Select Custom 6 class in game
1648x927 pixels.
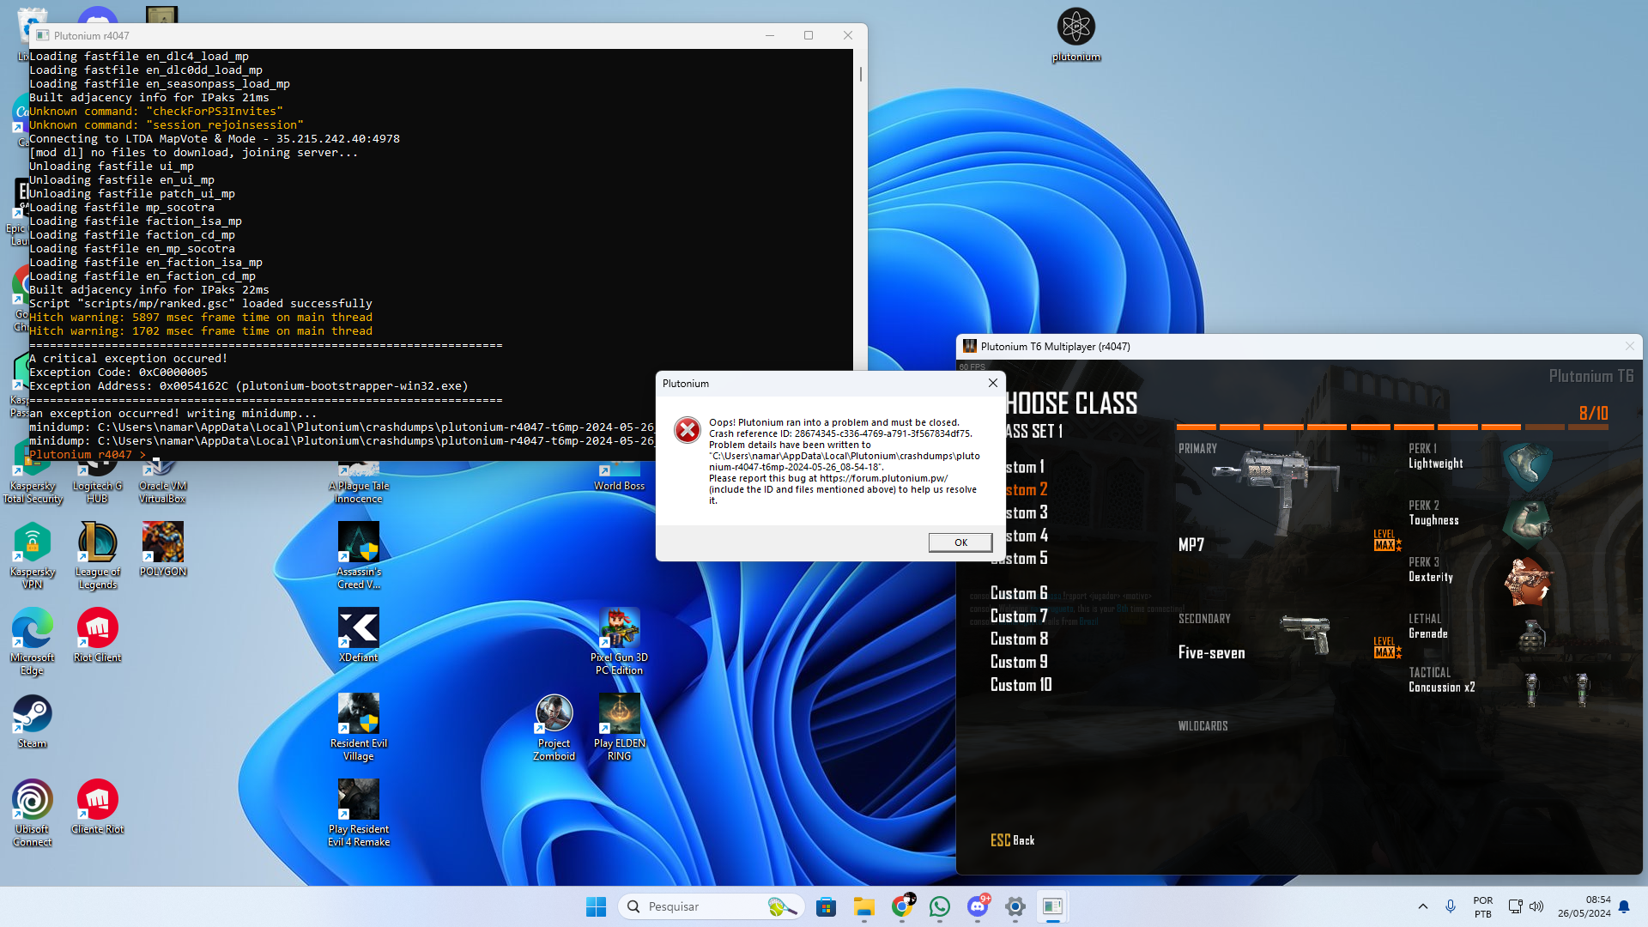pos(1019,593)
